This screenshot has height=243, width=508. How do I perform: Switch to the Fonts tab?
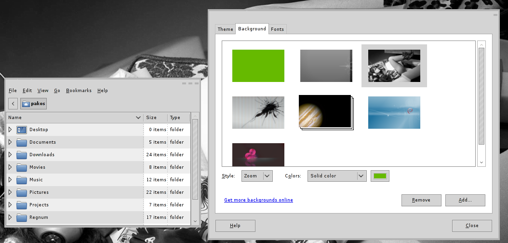[277, 29]
